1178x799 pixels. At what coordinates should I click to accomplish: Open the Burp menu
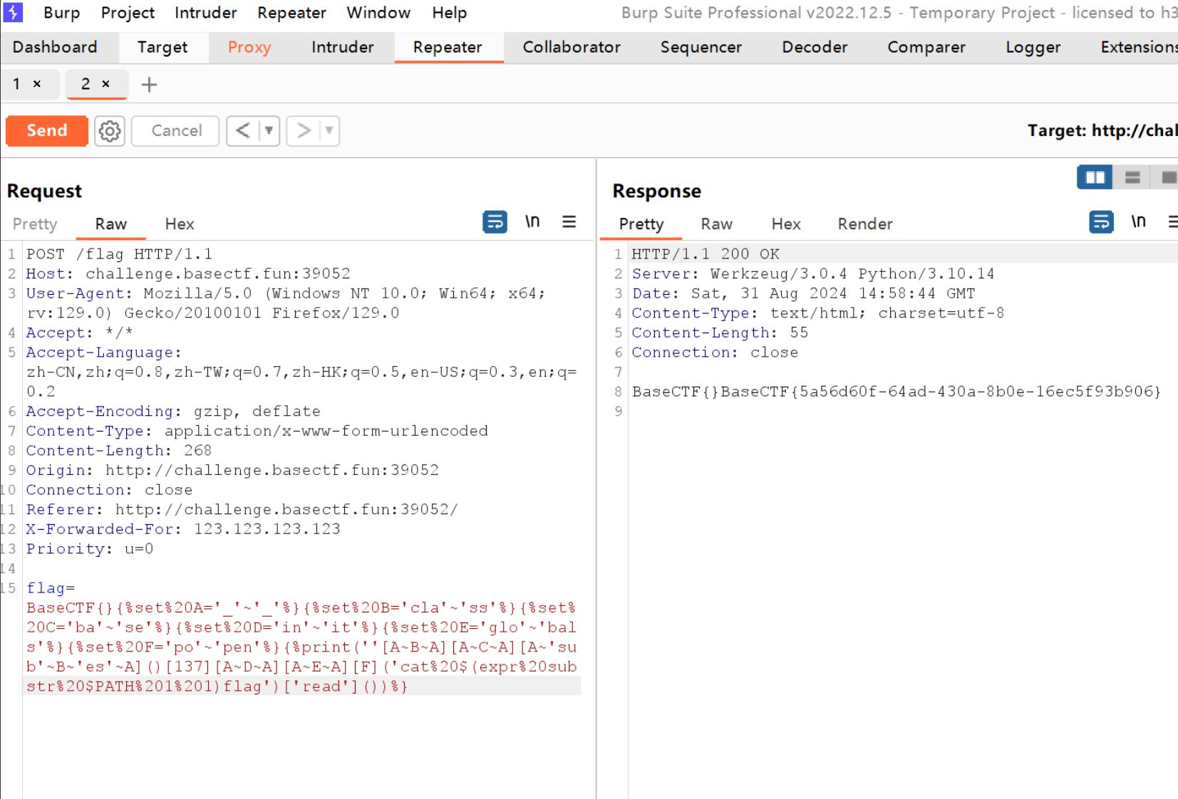pyautogui.click(x=62, y=13)
